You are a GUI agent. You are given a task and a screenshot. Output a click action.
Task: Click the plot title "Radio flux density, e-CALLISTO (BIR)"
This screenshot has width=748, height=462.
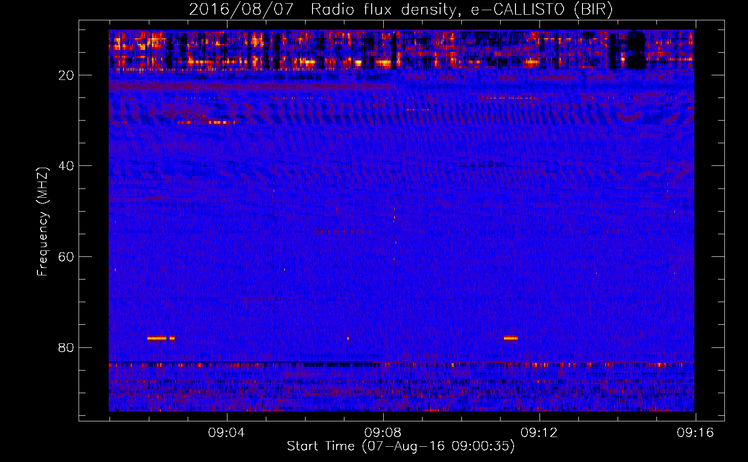click(461, 10)
